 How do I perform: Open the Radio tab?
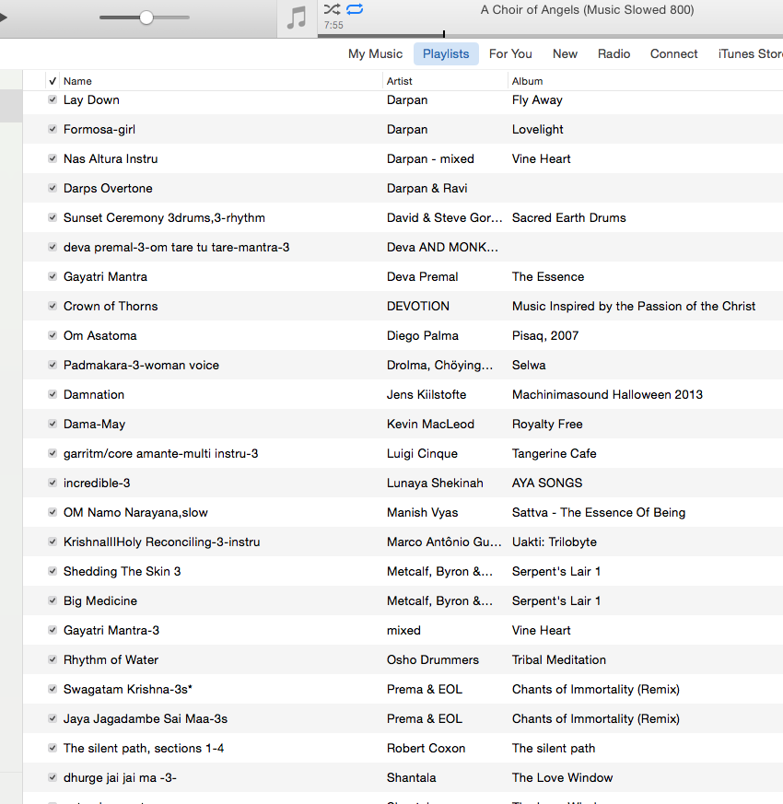(614, 53)
